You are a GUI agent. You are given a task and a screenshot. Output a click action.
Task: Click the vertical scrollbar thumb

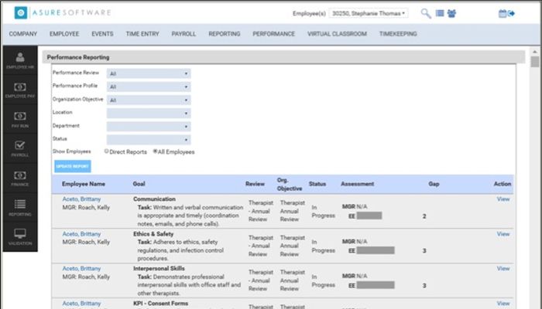coord(535,62)
